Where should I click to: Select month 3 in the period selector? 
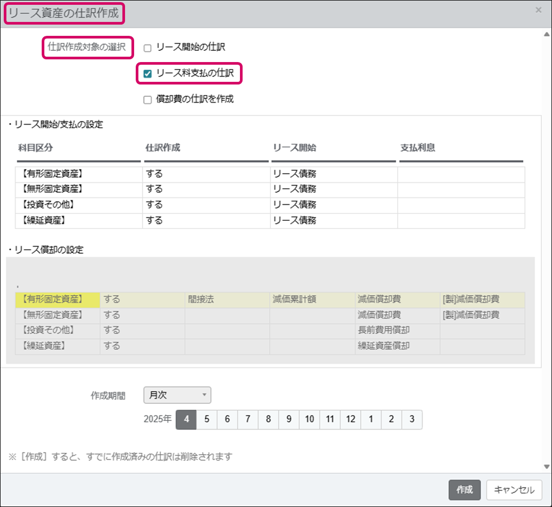pyautogui.click(x=411, y=420)
